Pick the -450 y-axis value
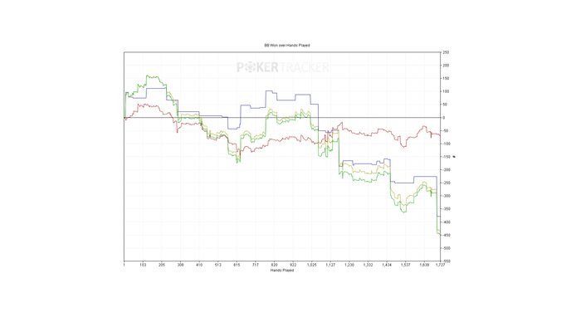The height and width of the screenshot is (327, 581). pyautogui.click(x=446, y=236)
